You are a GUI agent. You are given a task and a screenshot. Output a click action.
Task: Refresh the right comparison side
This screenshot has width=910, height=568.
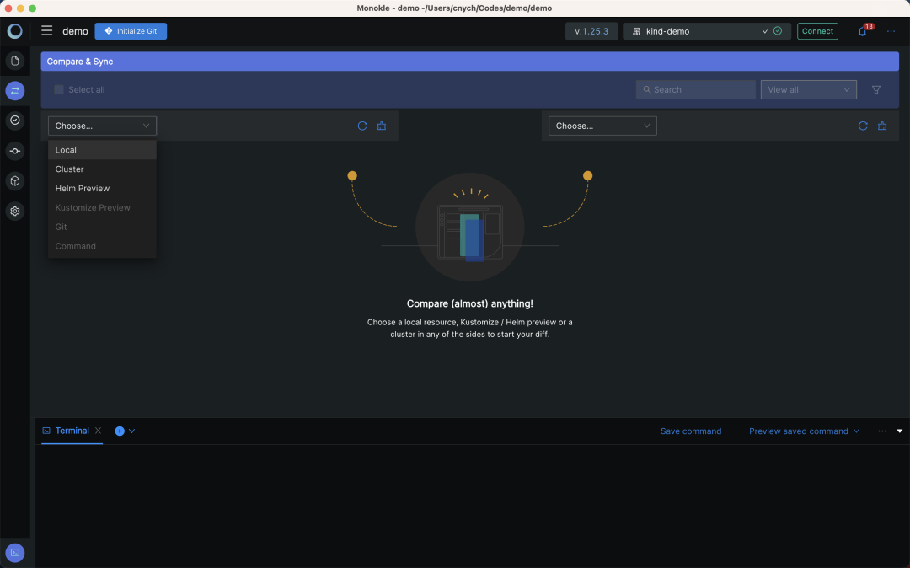point(863,126)
